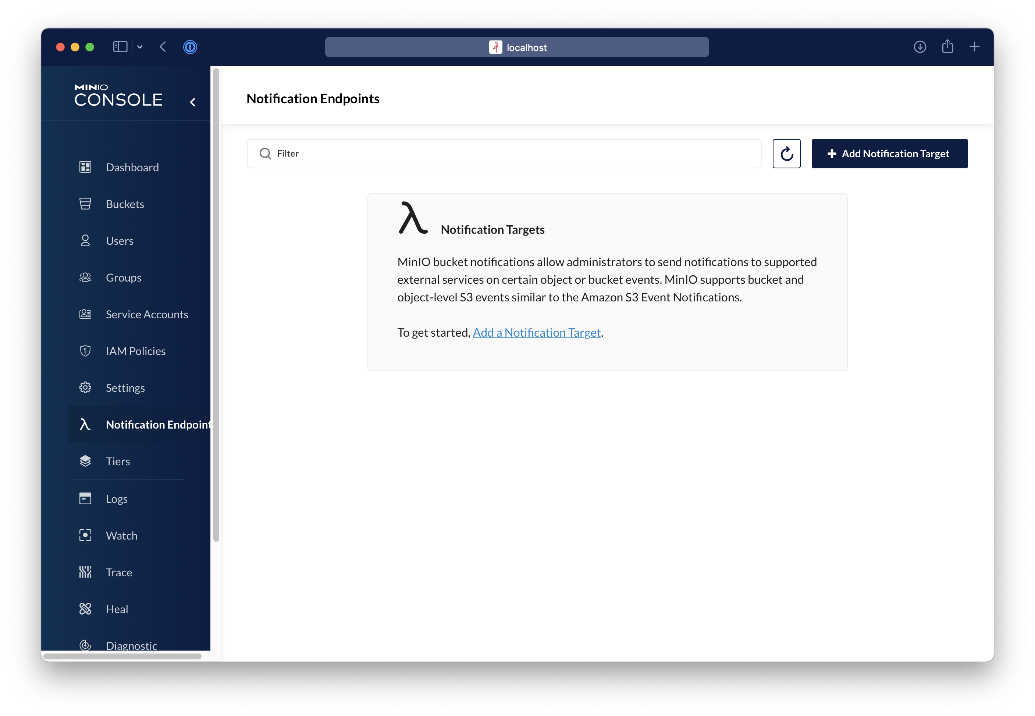Click the IAM Policies shield icon
1035x716 pixels.
(85, 351)
